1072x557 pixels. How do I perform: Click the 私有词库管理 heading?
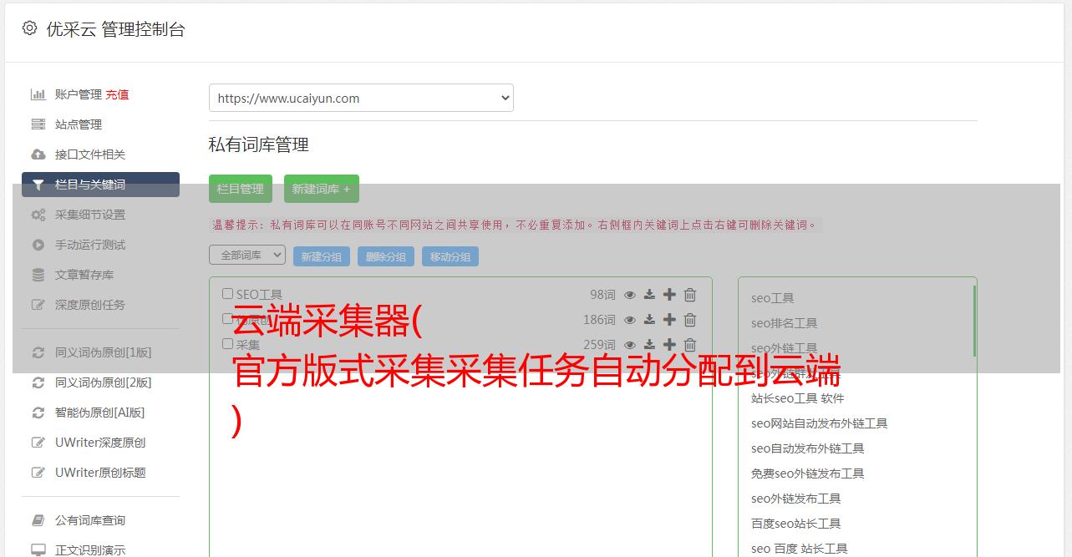point(259,144)
